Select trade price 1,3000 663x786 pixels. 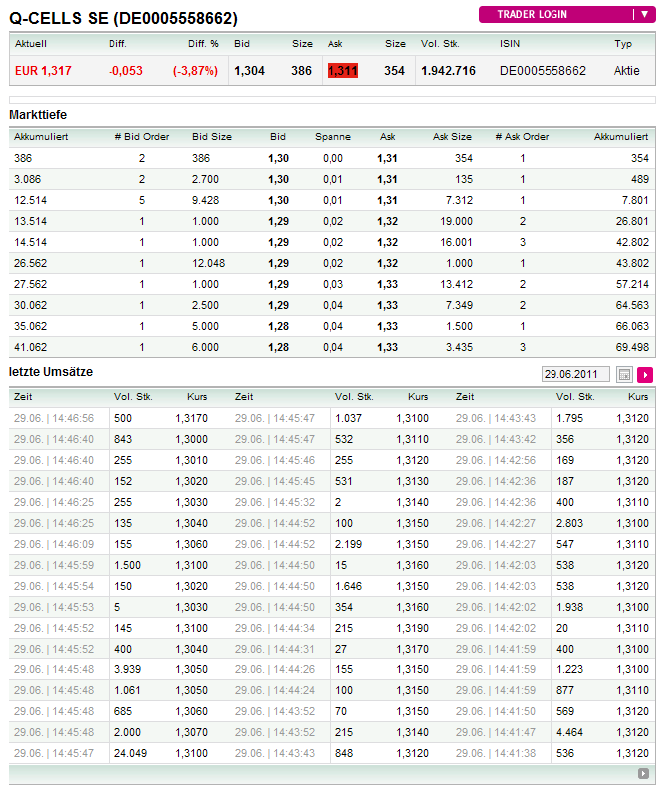191,439
